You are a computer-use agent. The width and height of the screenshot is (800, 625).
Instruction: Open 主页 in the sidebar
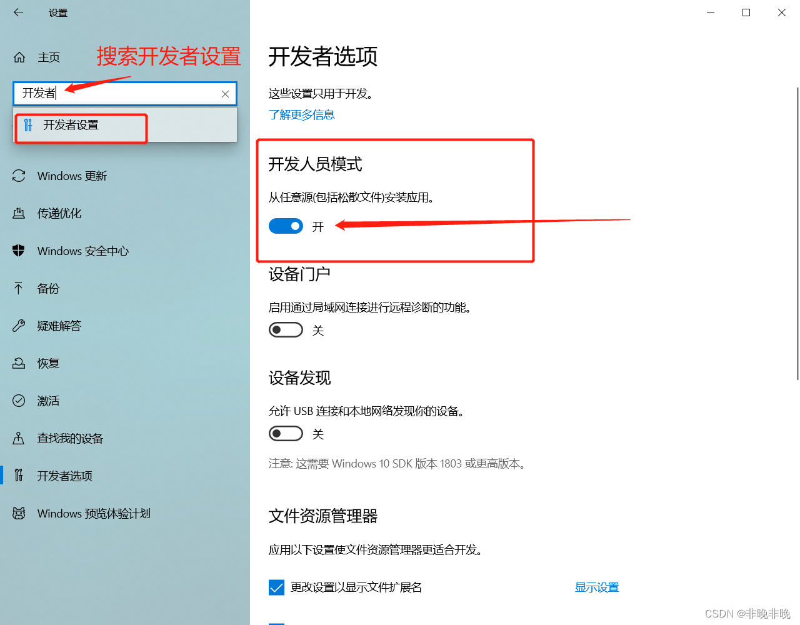[x=49, y=57]
